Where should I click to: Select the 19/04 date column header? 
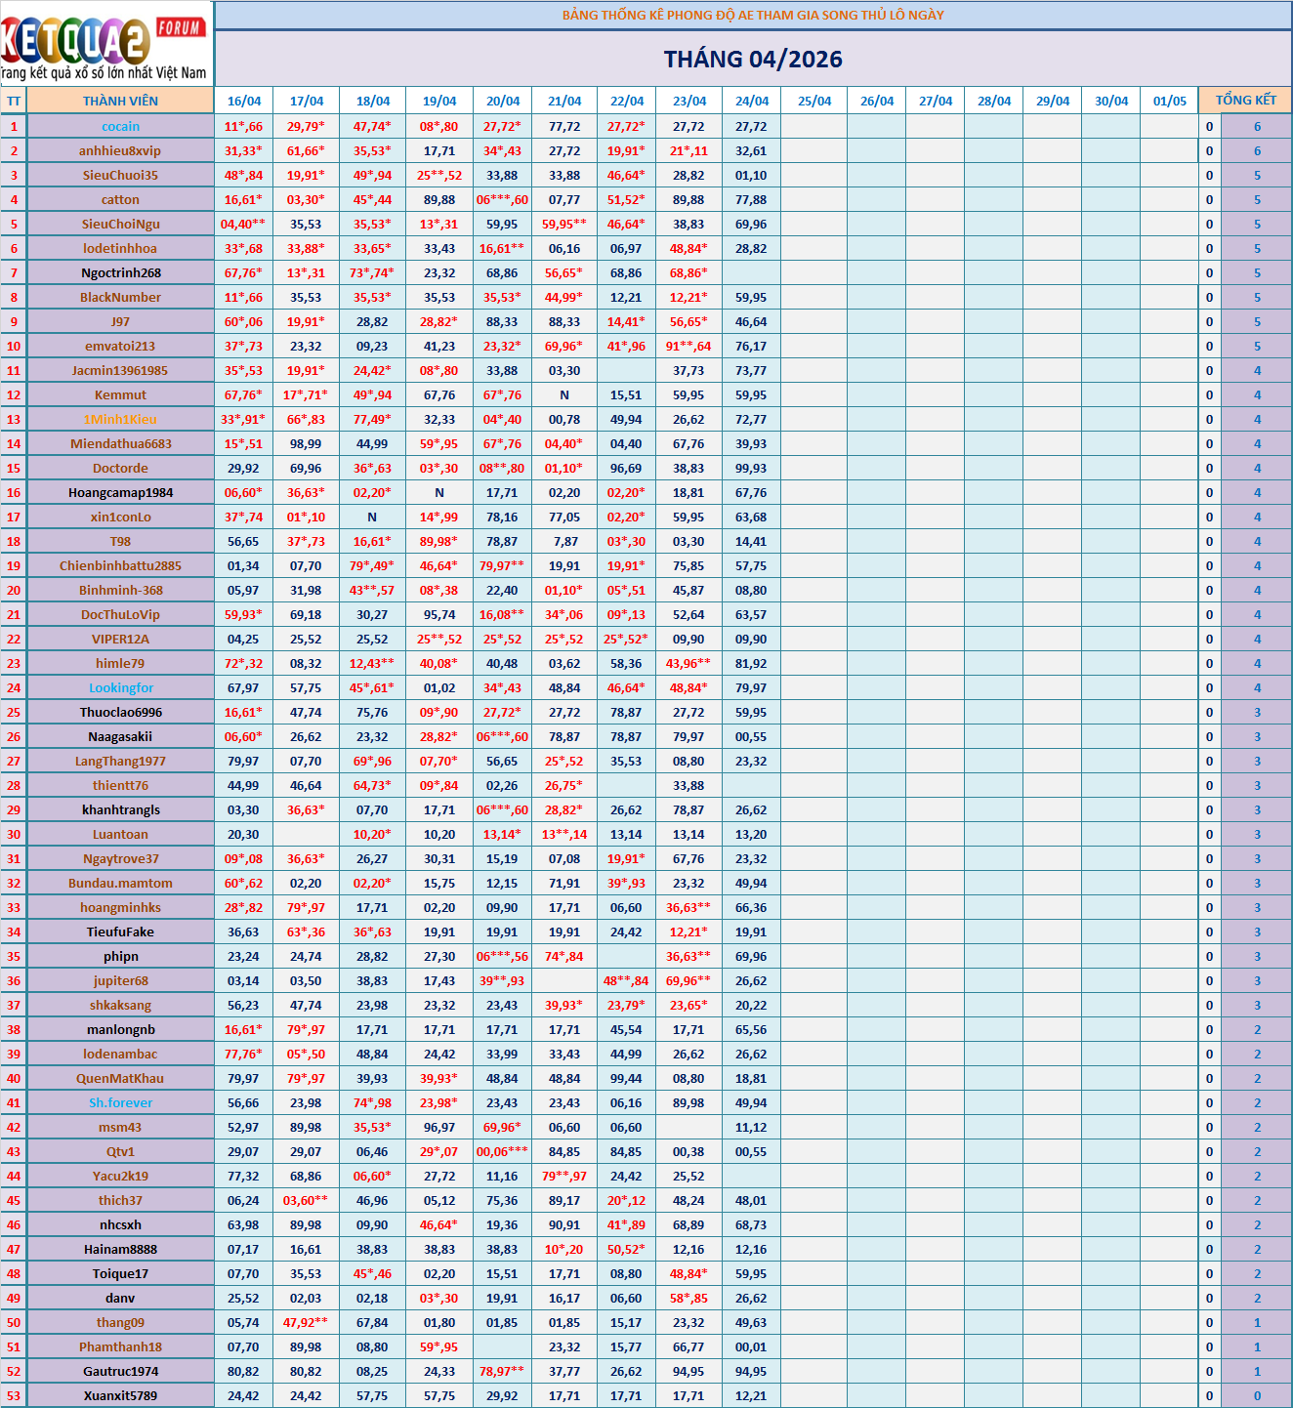(439, 101)
